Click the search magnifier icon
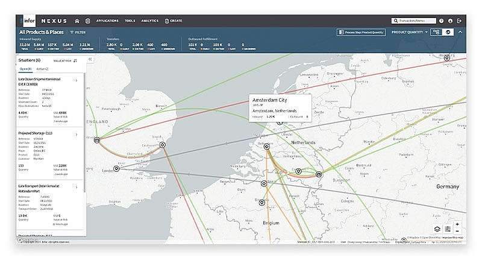The width and height of the screenshot is (482, 263). (396, 21)
